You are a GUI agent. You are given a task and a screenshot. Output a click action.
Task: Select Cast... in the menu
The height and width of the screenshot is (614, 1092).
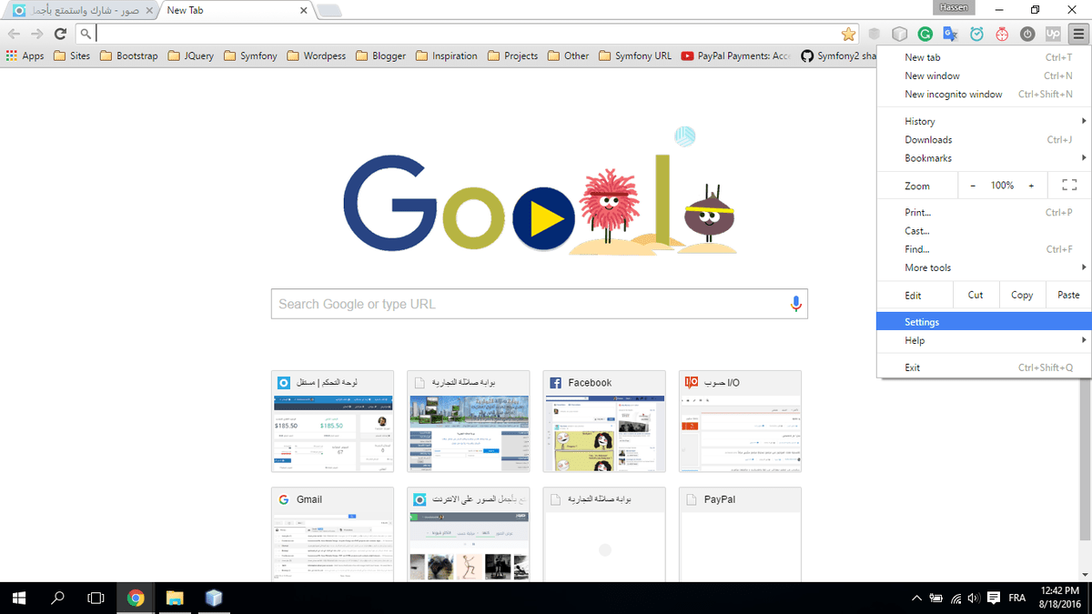pyautogui.click(x=984, y=230)
